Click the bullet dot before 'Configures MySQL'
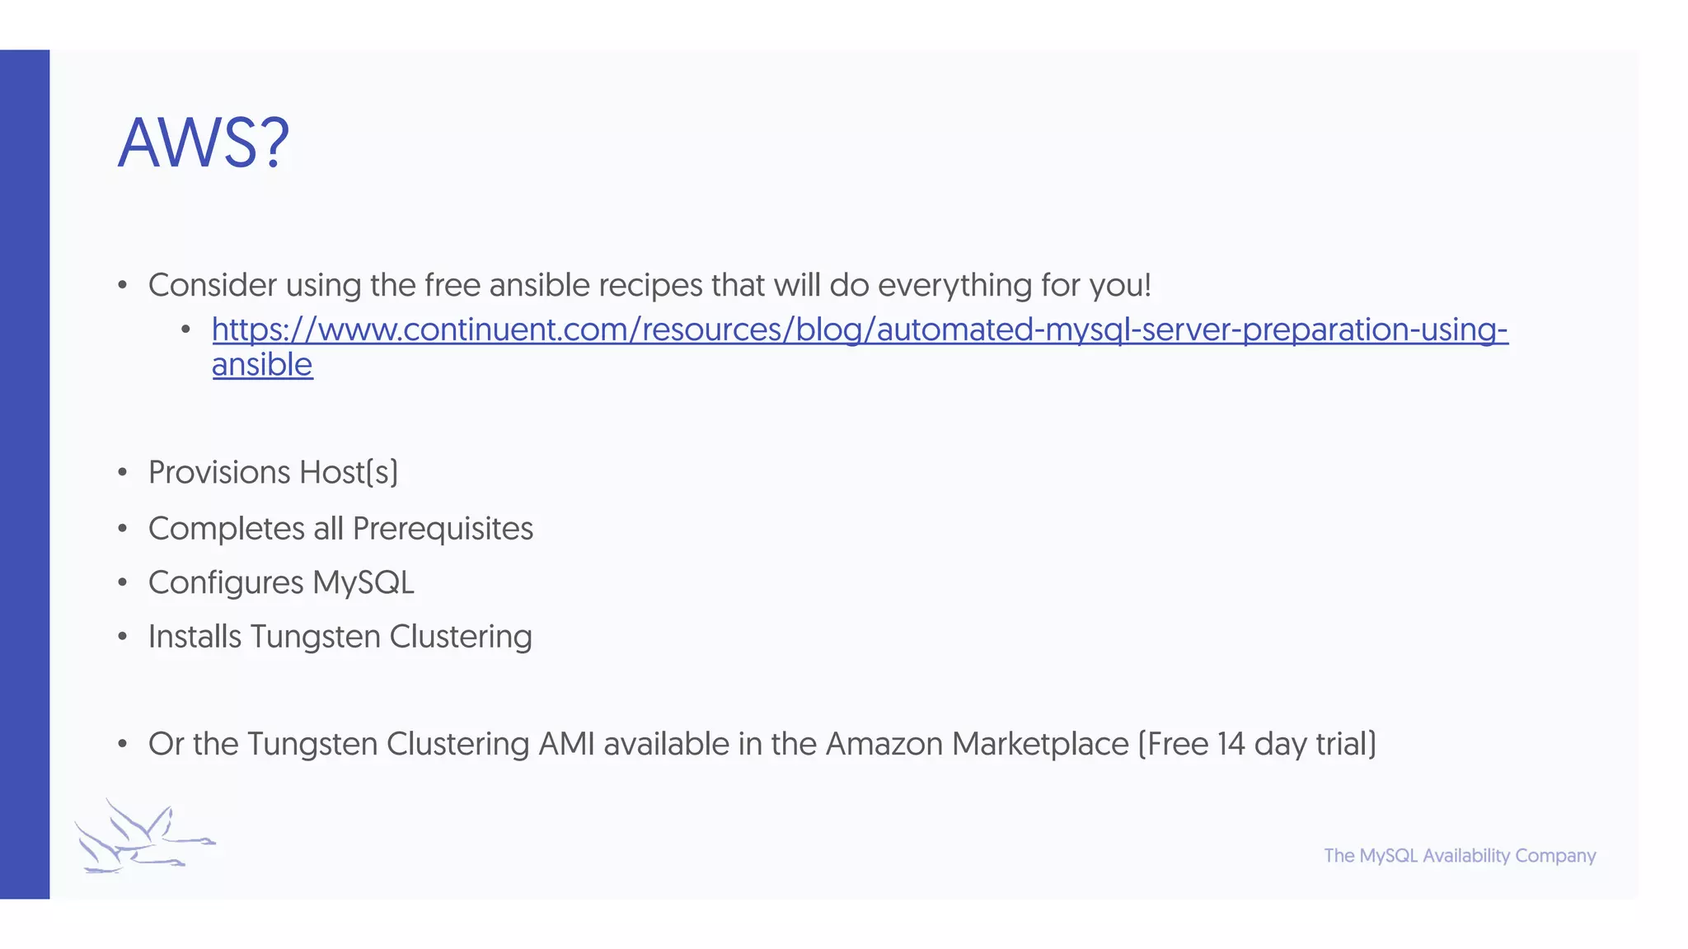 point(122,583)
